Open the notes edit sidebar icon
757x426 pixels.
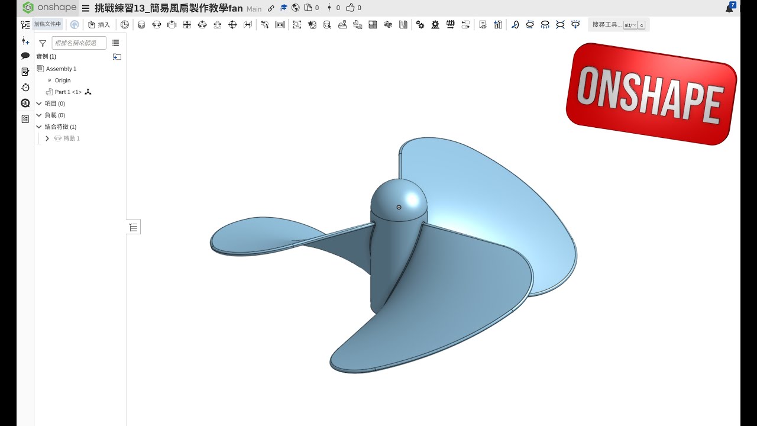(25, 72)
